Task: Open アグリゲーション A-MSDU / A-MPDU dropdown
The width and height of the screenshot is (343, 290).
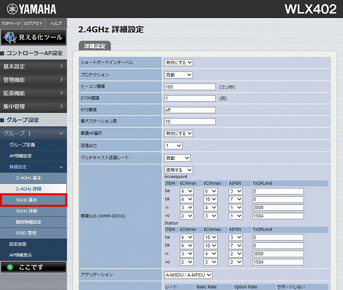Action: coord(188,275)
